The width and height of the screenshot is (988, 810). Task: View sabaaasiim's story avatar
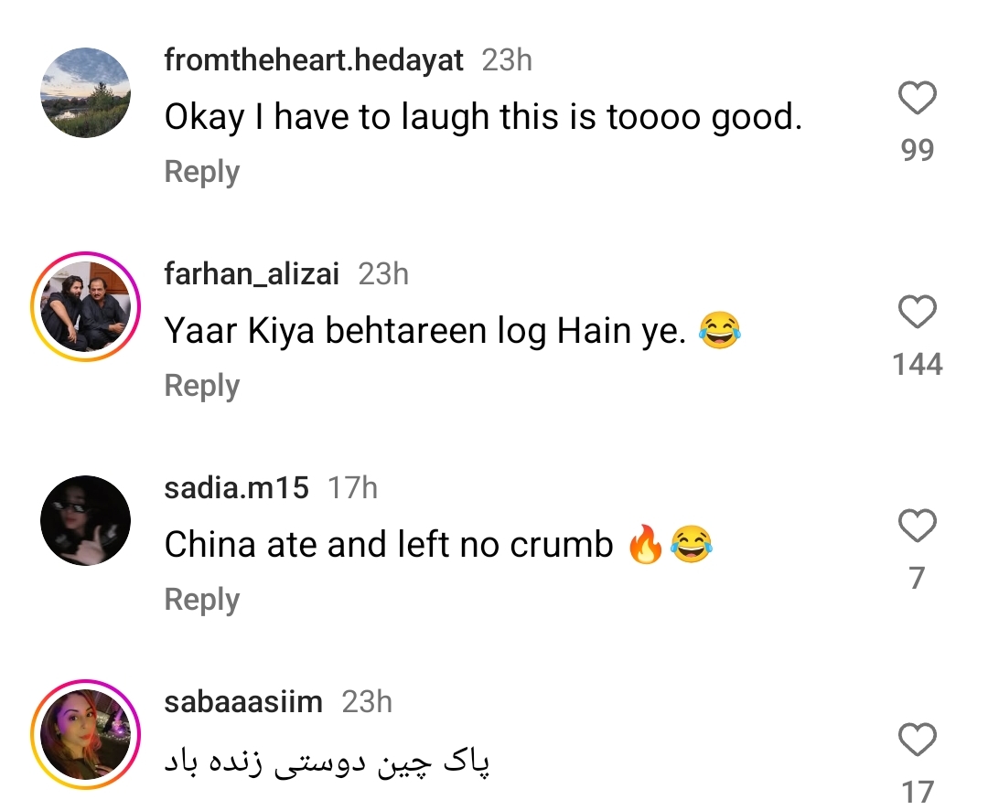point(86,734)
